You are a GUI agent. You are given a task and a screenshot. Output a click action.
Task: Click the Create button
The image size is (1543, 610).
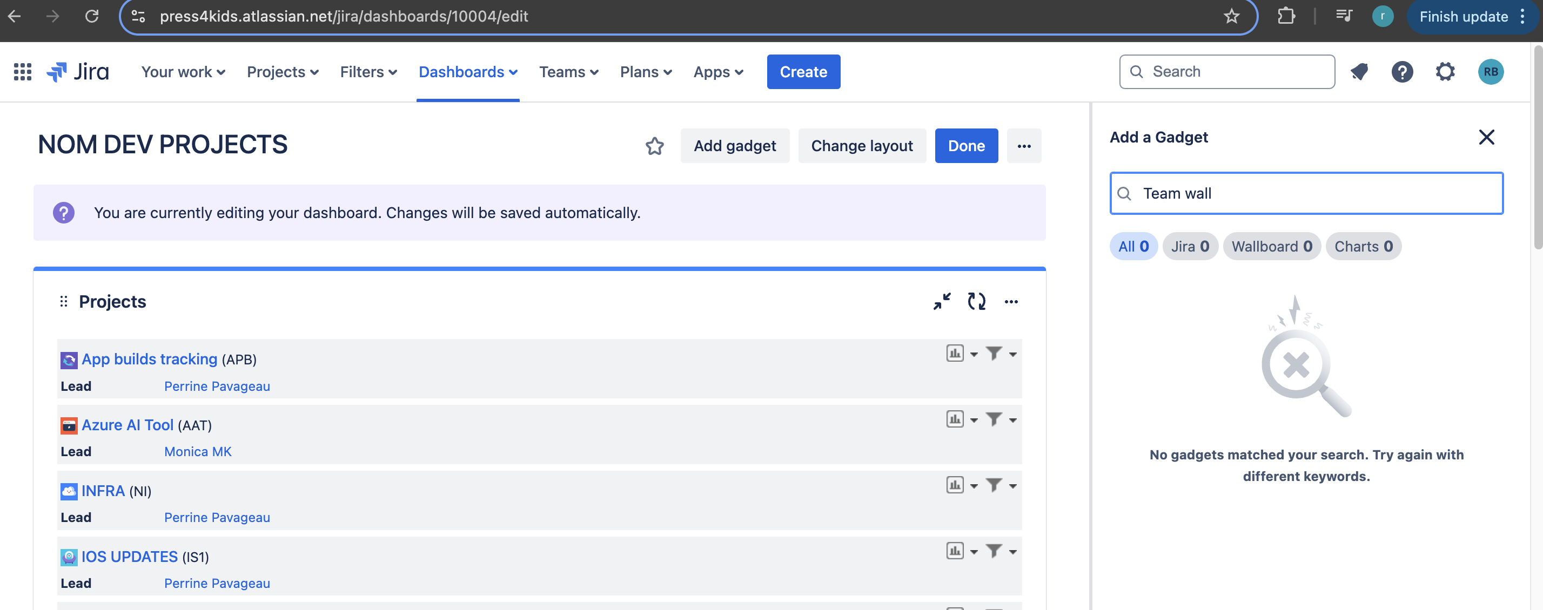tap(803, 72)
